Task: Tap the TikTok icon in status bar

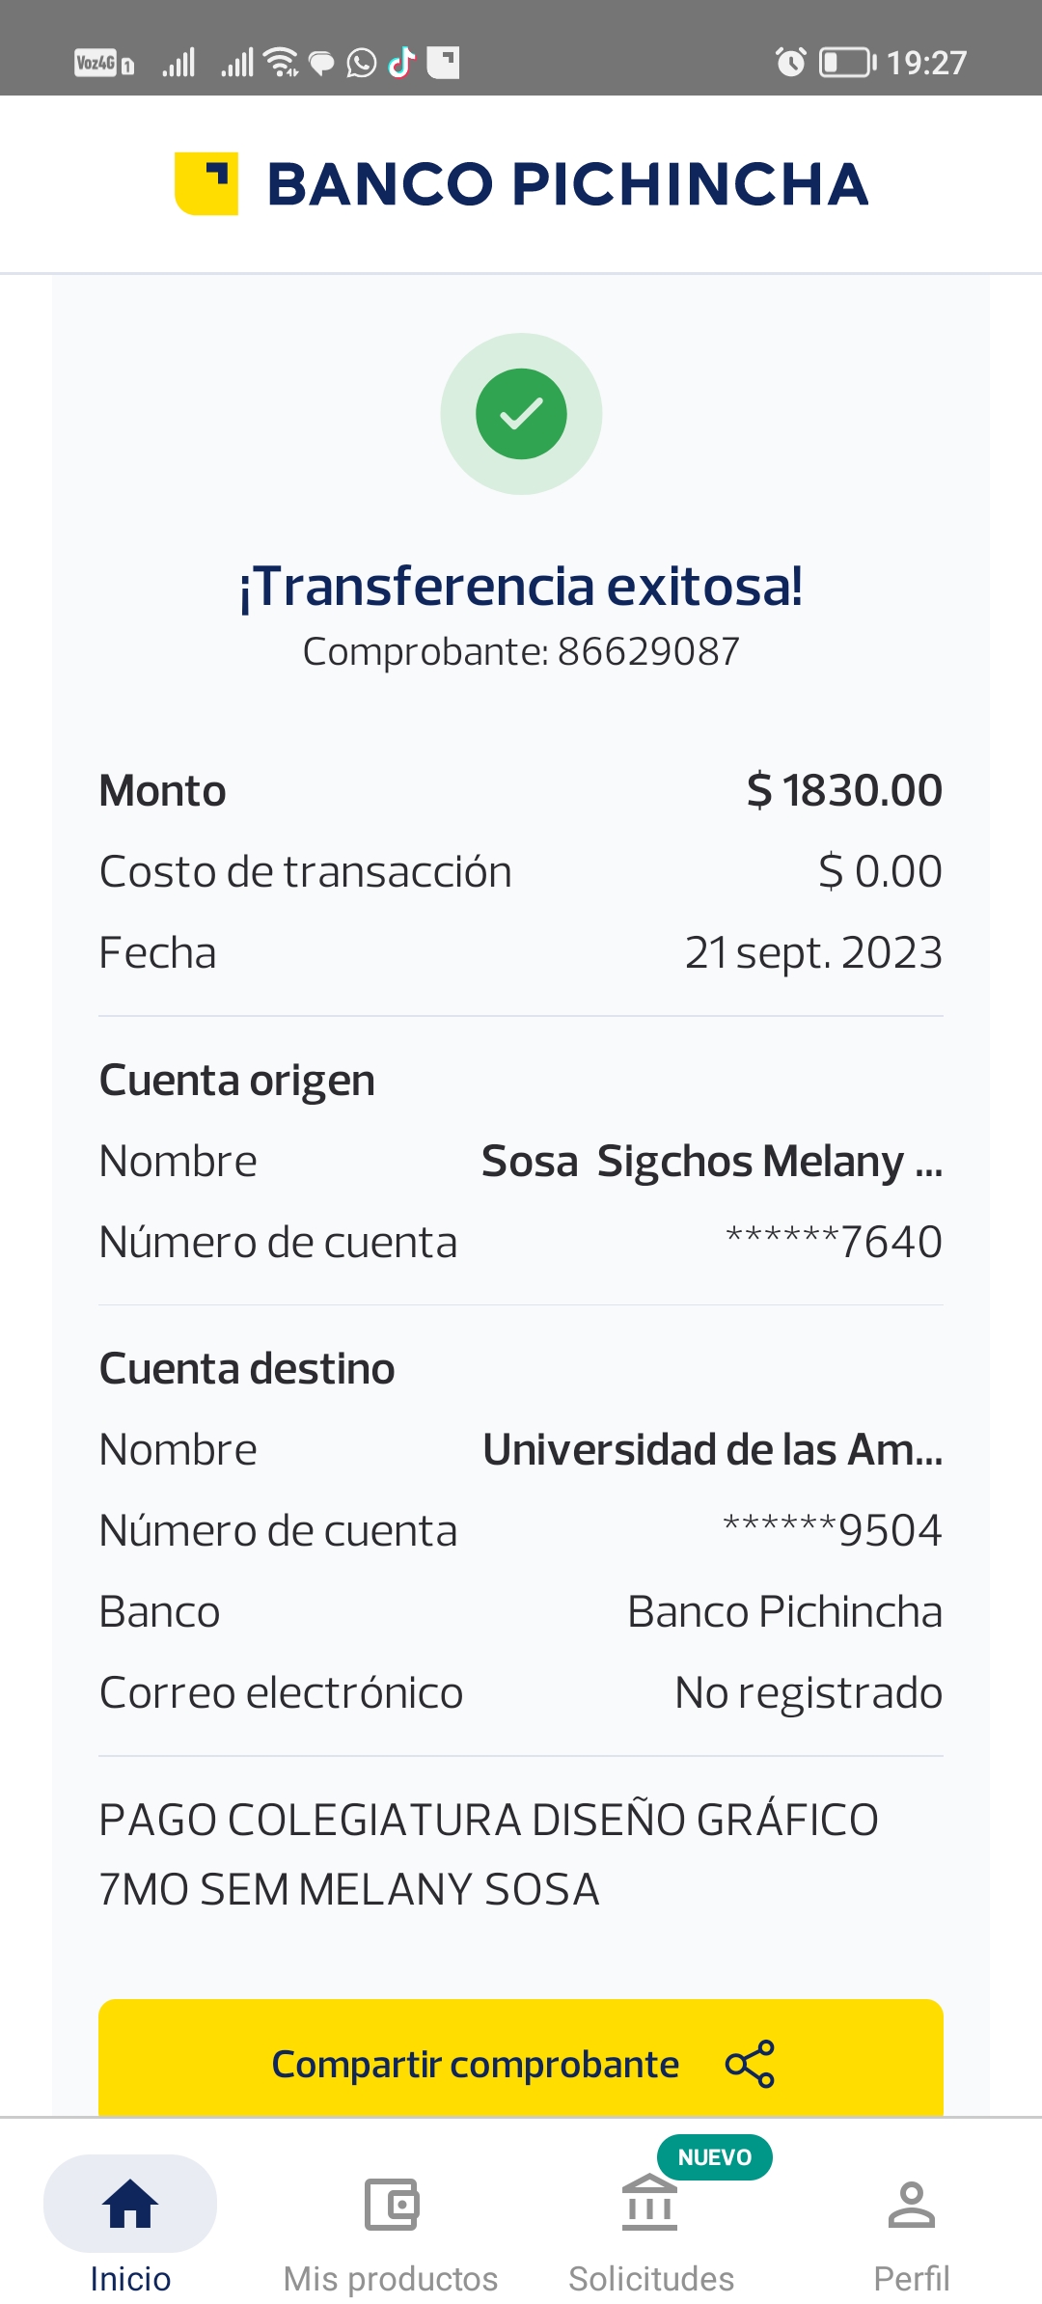Action: (401, 63)
